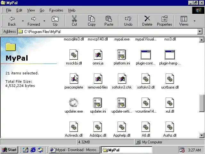Select the softokn3.dll file icon
This screenshot has height=154, width=205.
click(146, 79)
